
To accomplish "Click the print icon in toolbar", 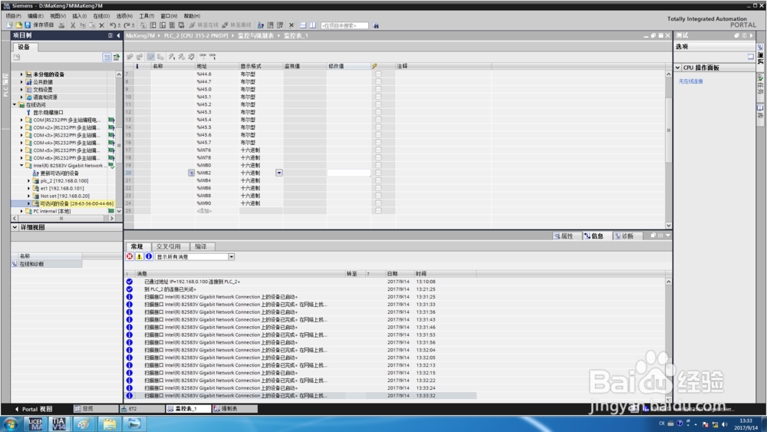I will point(61,25).
